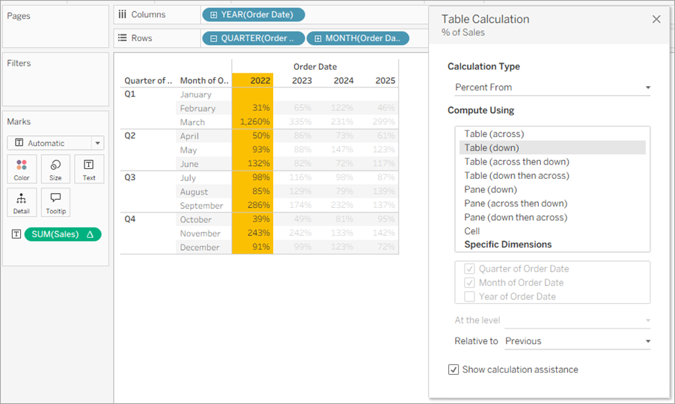Open the Automatic mark type dropdown
Image resolution: width=675 pixels, height=404 pixels.
[x=55, y=143]
